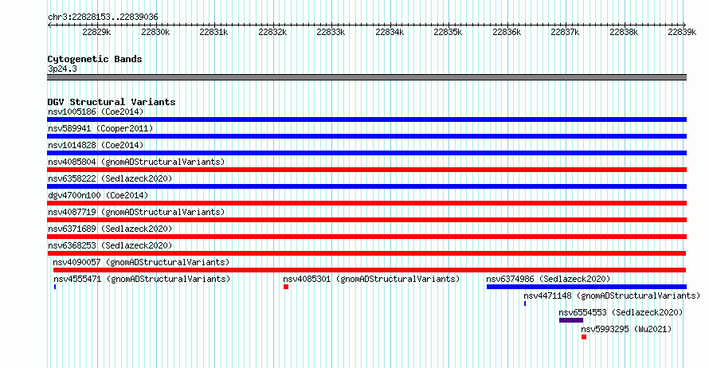709x368 pixels.
Task: Select the red bar under dgv4700n100
Action: tap(366, 203)
